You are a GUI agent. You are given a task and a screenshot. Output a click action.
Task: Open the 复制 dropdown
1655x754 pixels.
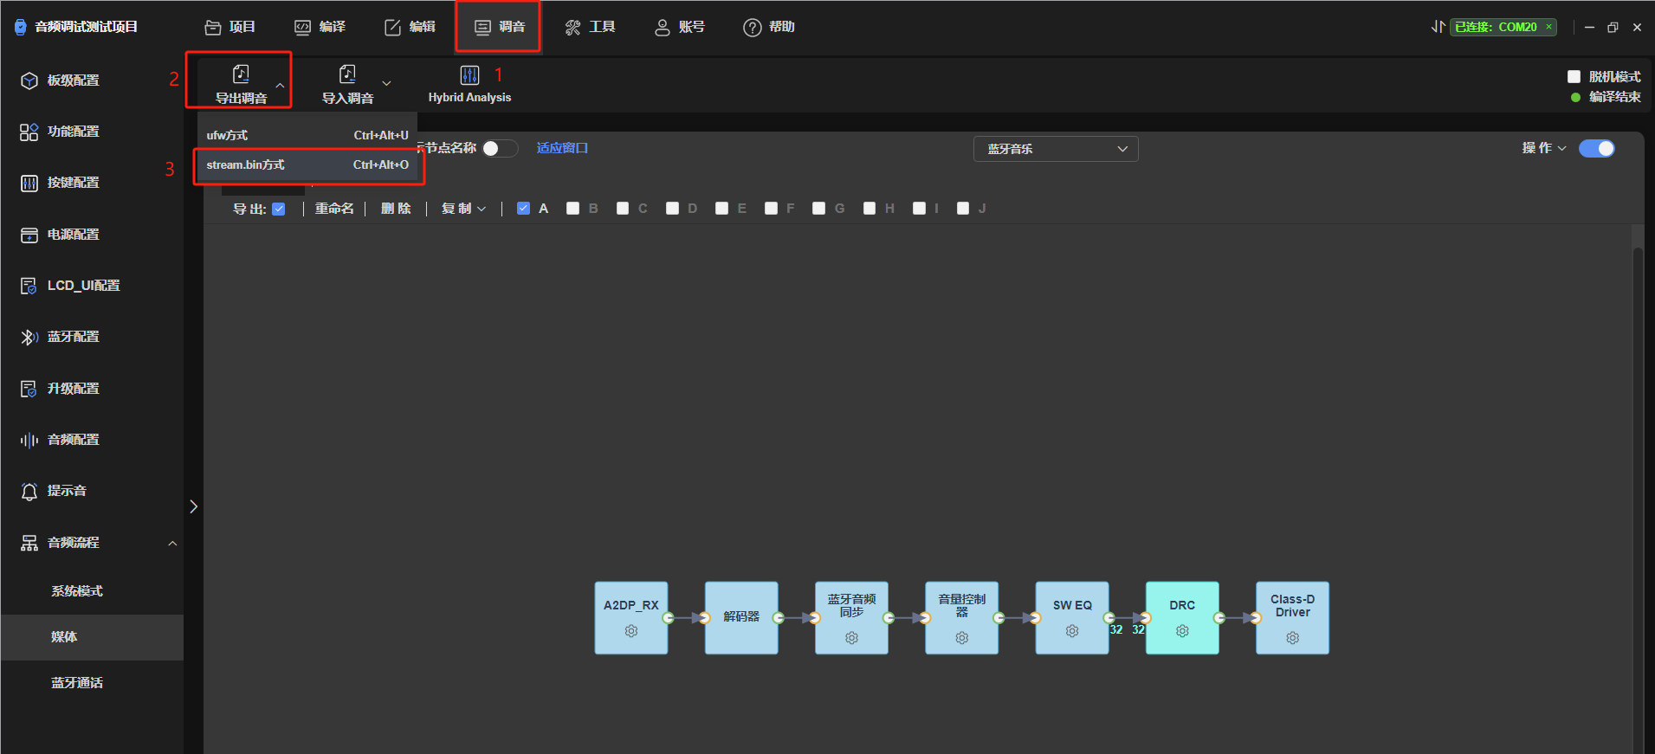click(463, 209)
